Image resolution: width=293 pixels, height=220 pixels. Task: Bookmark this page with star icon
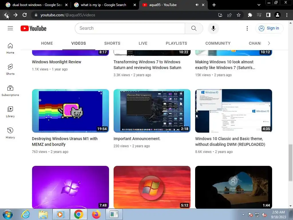(x=239, y=15)
